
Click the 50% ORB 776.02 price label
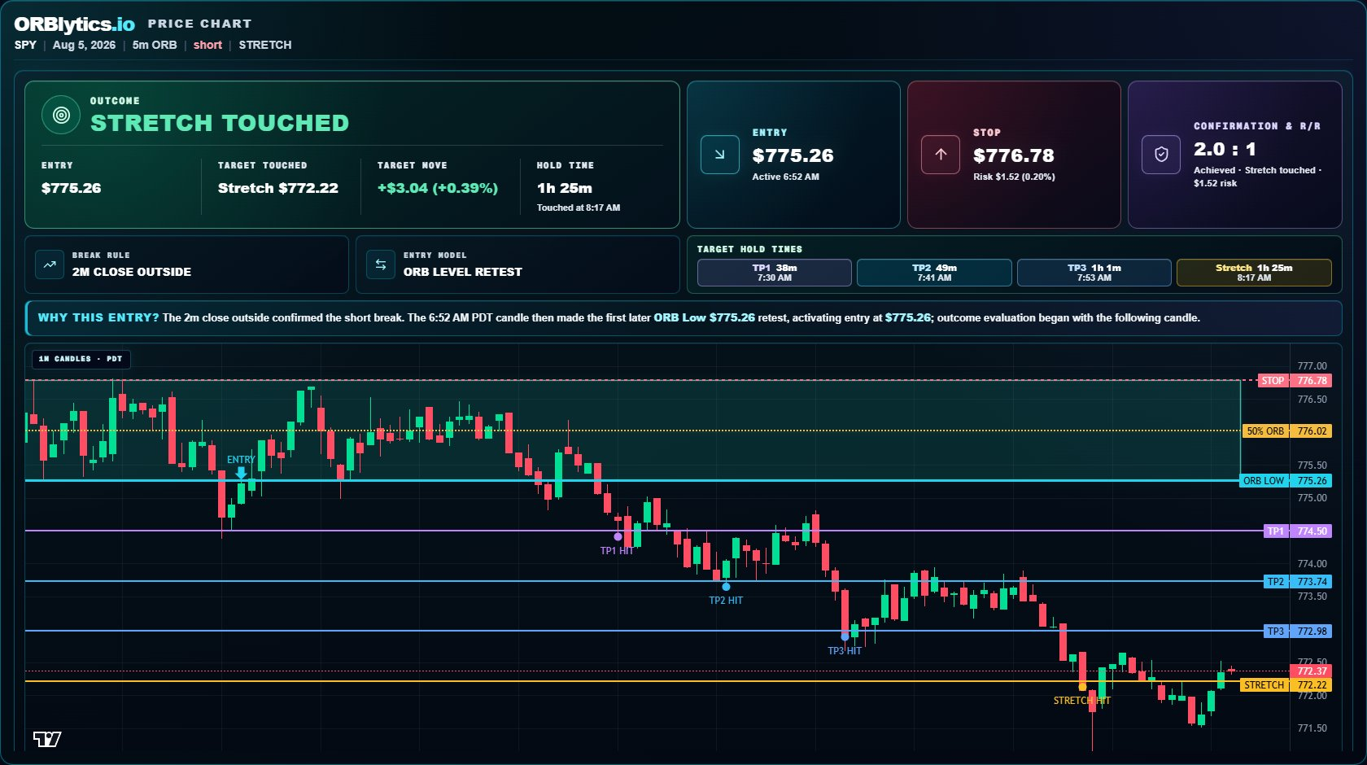(1287, 431)
